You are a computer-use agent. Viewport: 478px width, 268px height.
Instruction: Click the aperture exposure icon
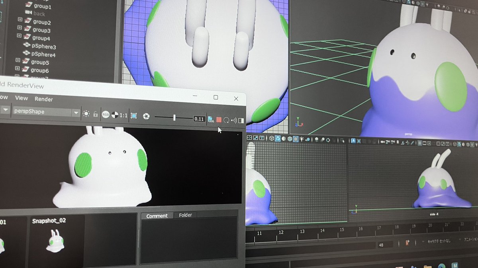(146, 117)
